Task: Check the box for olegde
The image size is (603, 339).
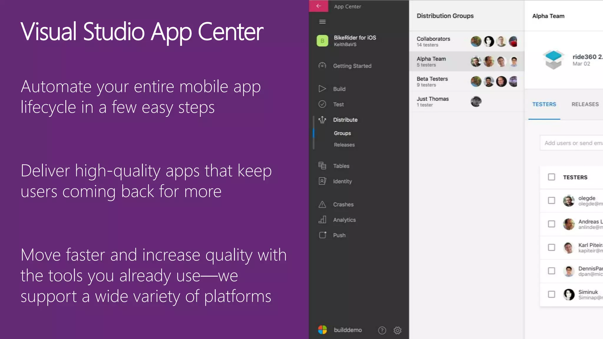Action: (x=551, y=200)
